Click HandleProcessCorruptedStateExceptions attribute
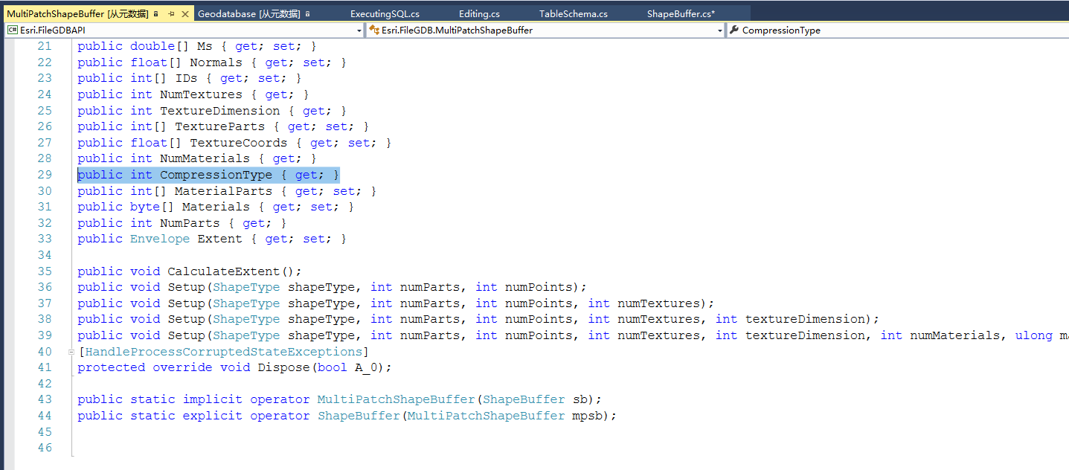 [x=224, y=352]
